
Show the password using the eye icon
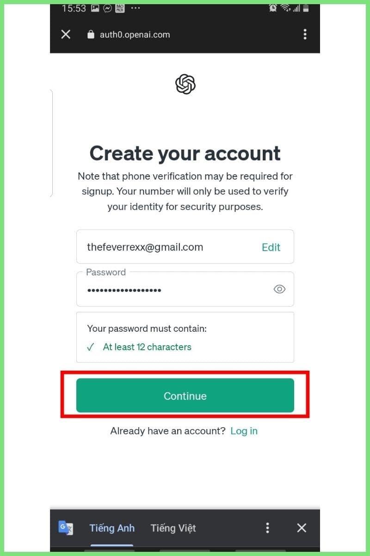279,290
